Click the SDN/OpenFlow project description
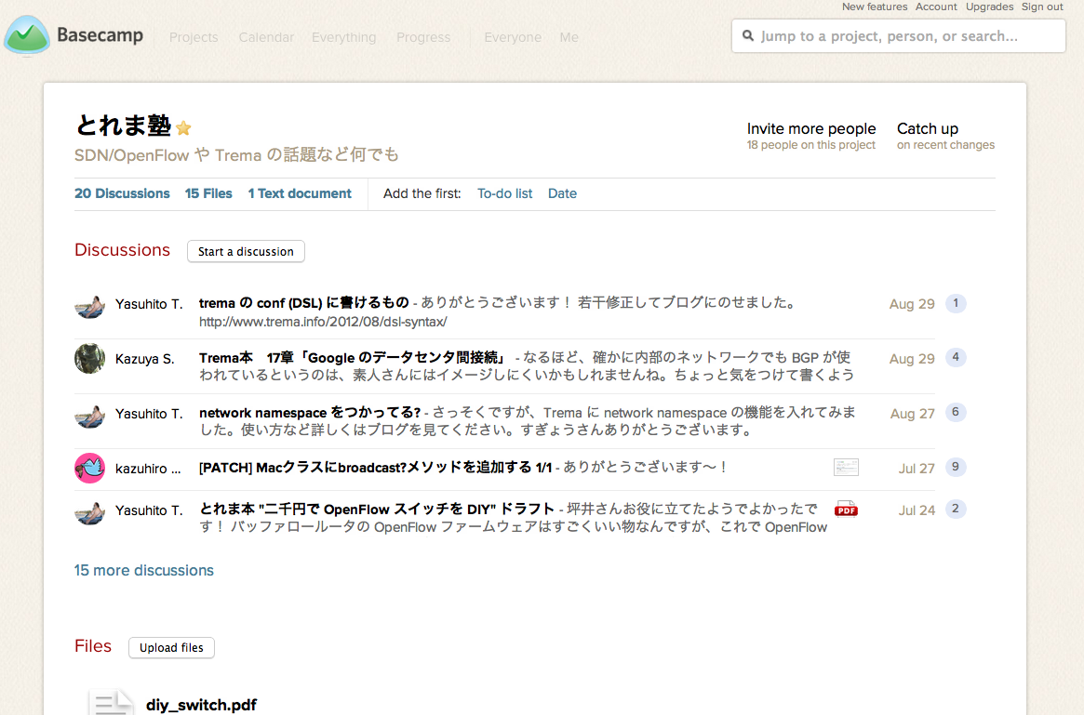 [236, 154]
